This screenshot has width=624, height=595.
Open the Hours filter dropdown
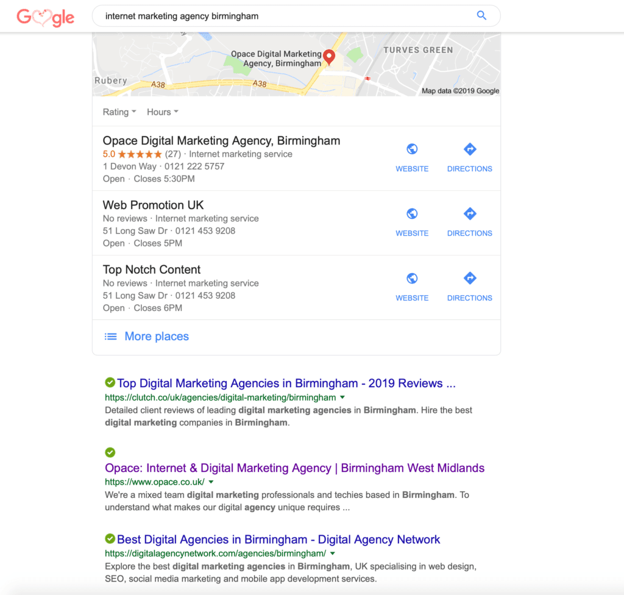pos(162,112)
